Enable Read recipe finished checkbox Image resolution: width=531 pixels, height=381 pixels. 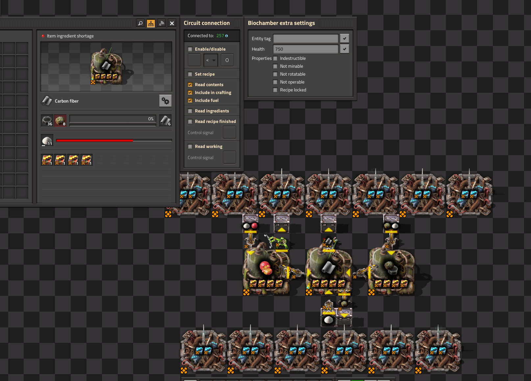pyautogui.click(x=190, y=122)
